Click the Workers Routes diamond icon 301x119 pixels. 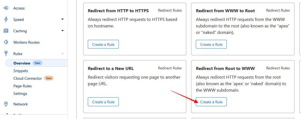6,42
